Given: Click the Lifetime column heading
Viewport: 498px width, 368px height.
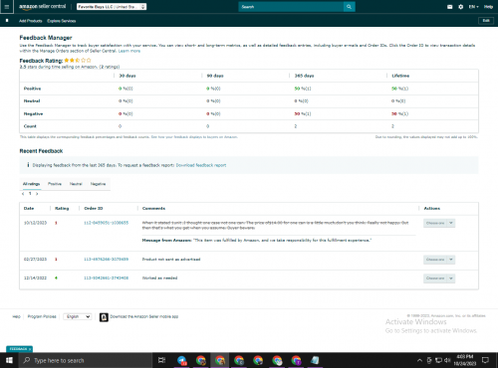Looking at the screenshot, I should pyautogui.click(x=400, y=76).
